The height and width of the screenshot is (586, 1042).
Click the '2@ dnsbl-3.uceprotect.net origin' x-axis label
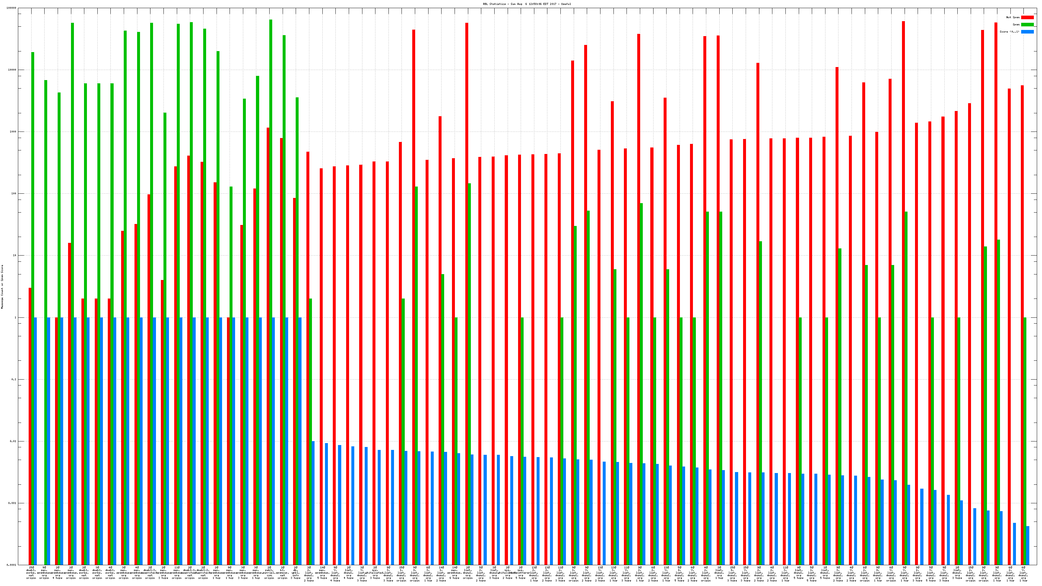(x=150, y=573)
